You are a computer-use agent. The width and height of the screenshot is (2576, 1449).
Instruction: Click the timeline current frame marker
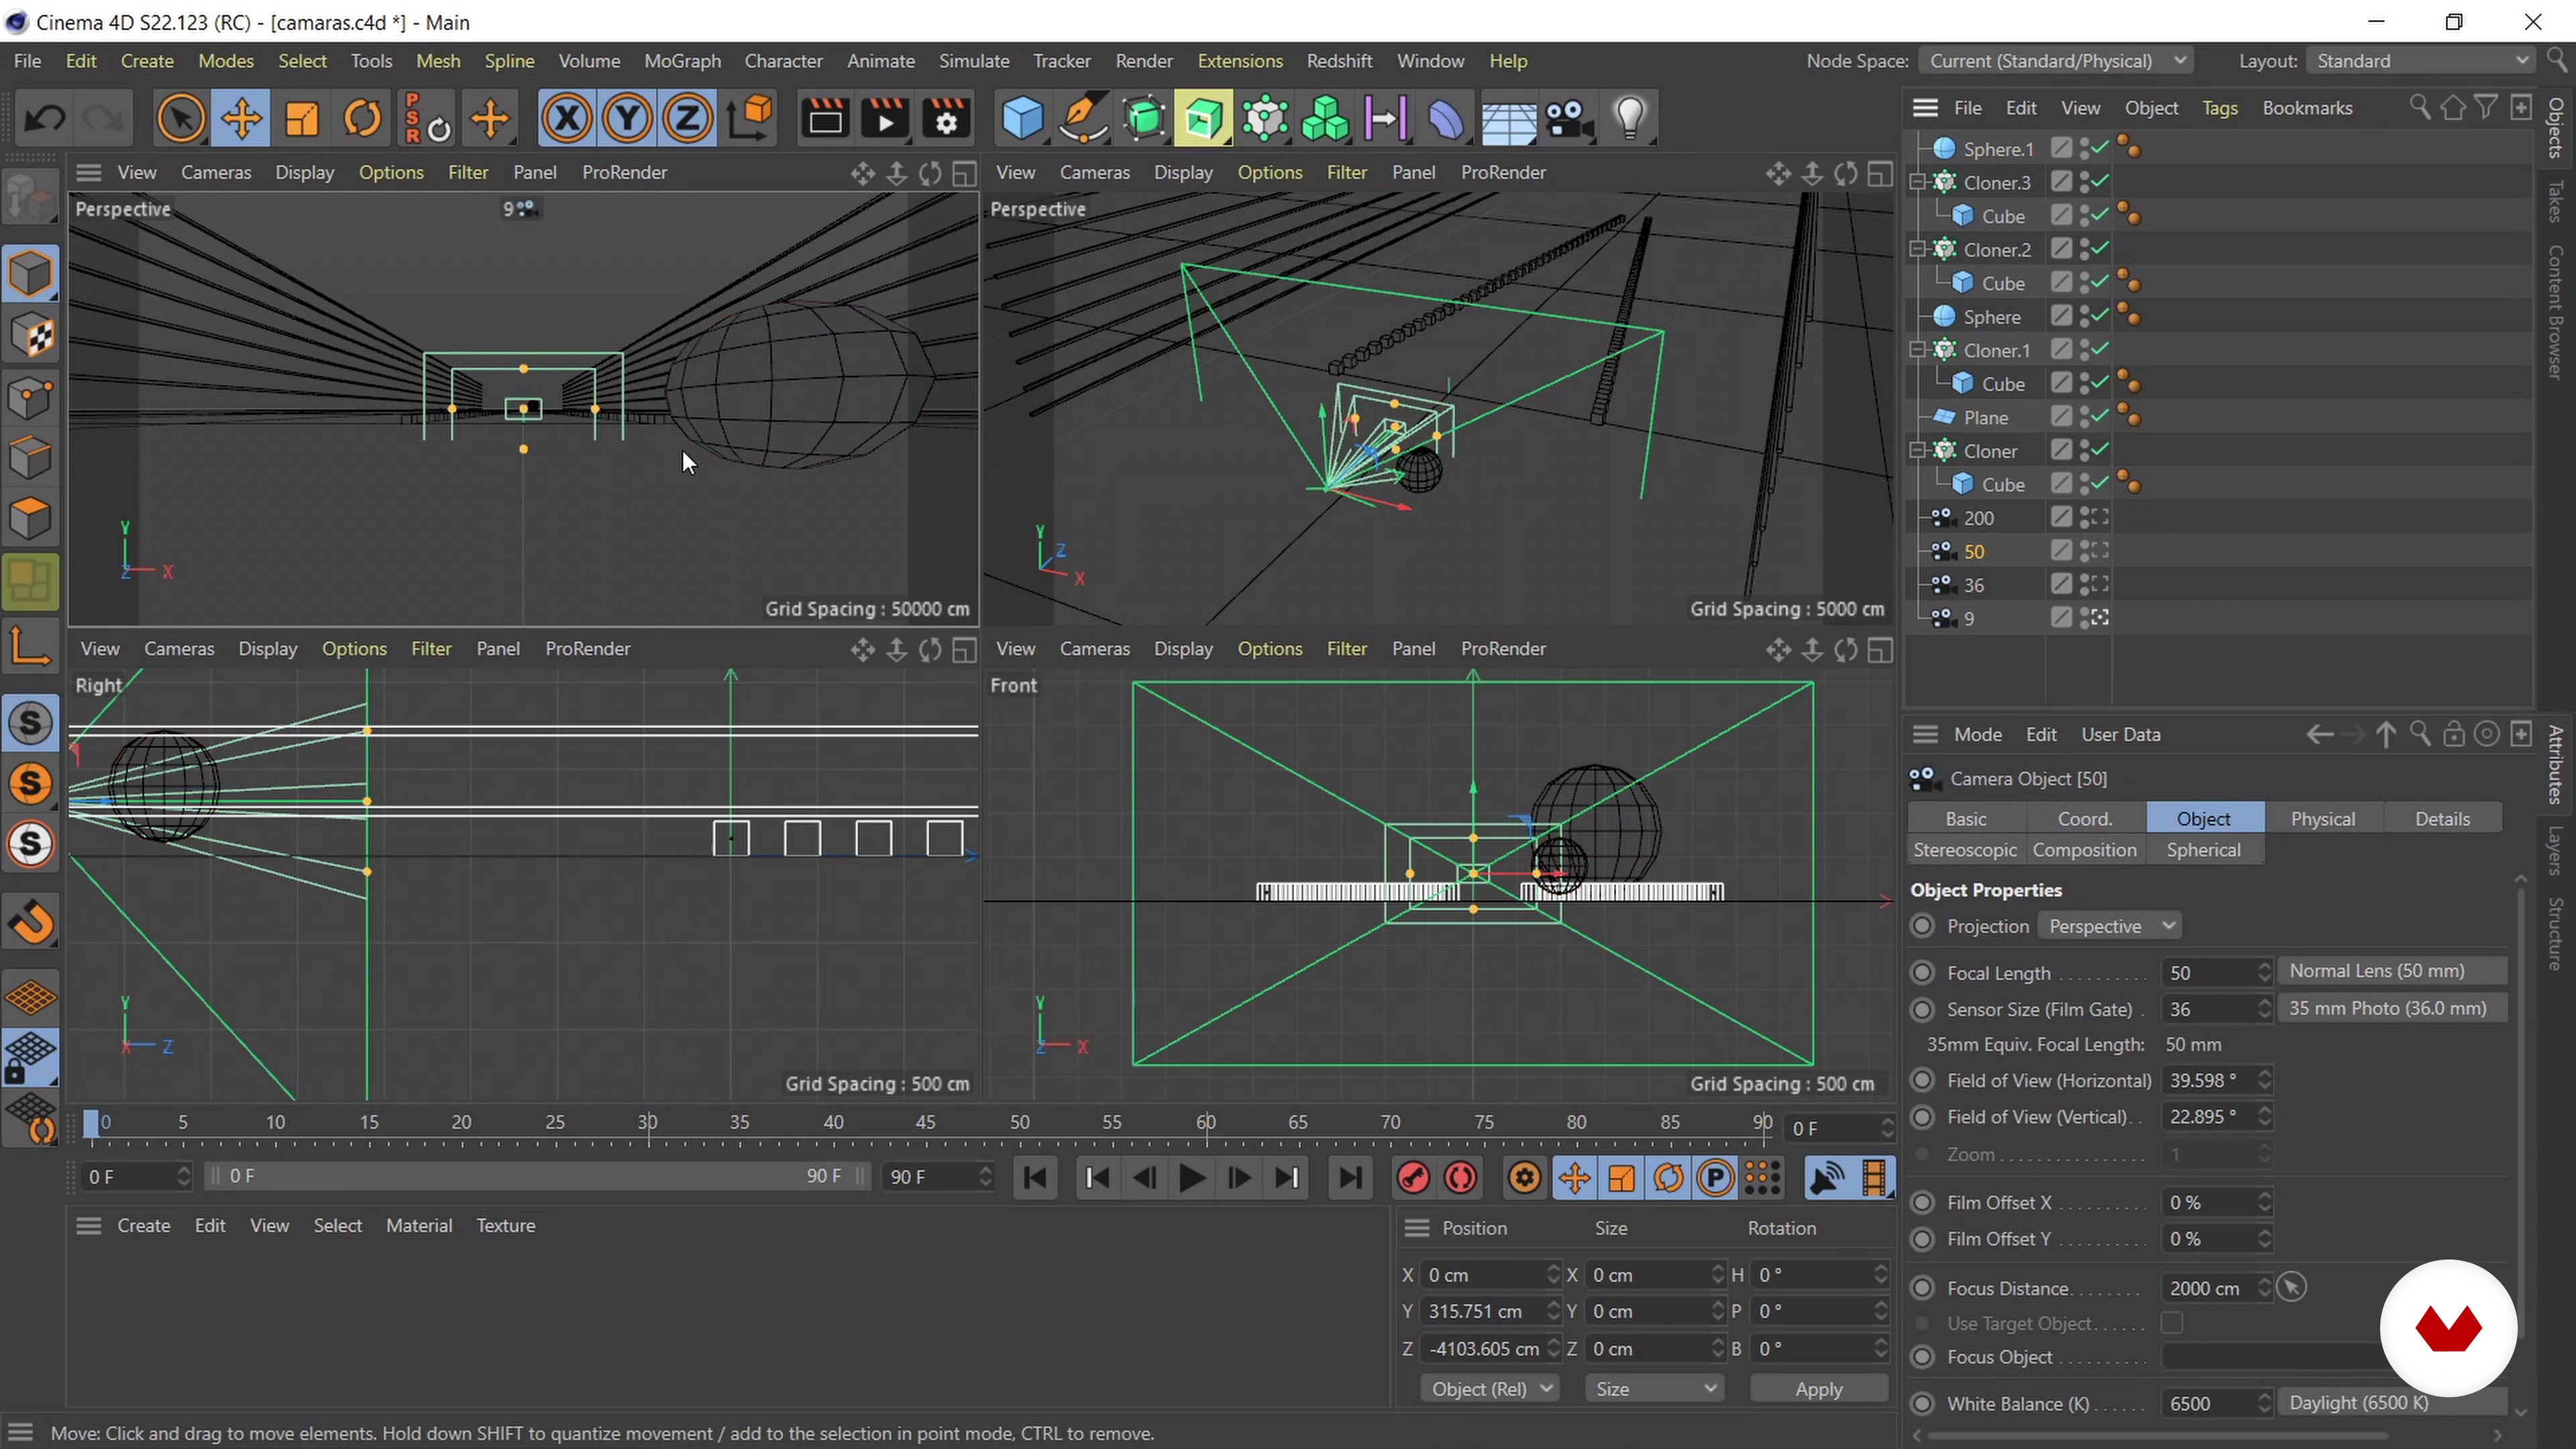click(x=91, y=1124)
